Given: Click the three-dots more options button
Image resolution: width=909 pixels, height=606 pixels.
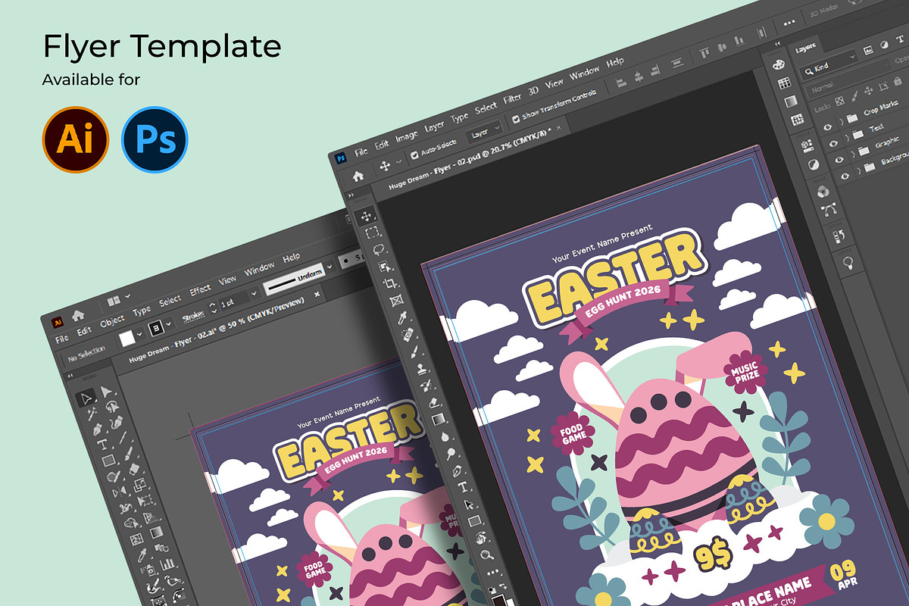Looking at the screenshot, I should 789,23.
